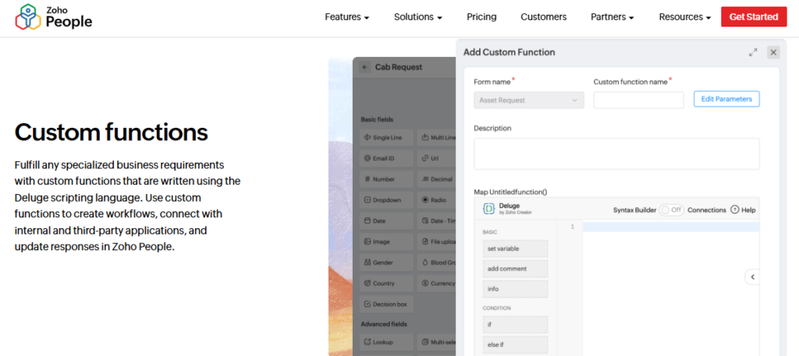Viewport: 799px width, 356px height.
Task: Open the Customers page
Action: pos(544,17)
